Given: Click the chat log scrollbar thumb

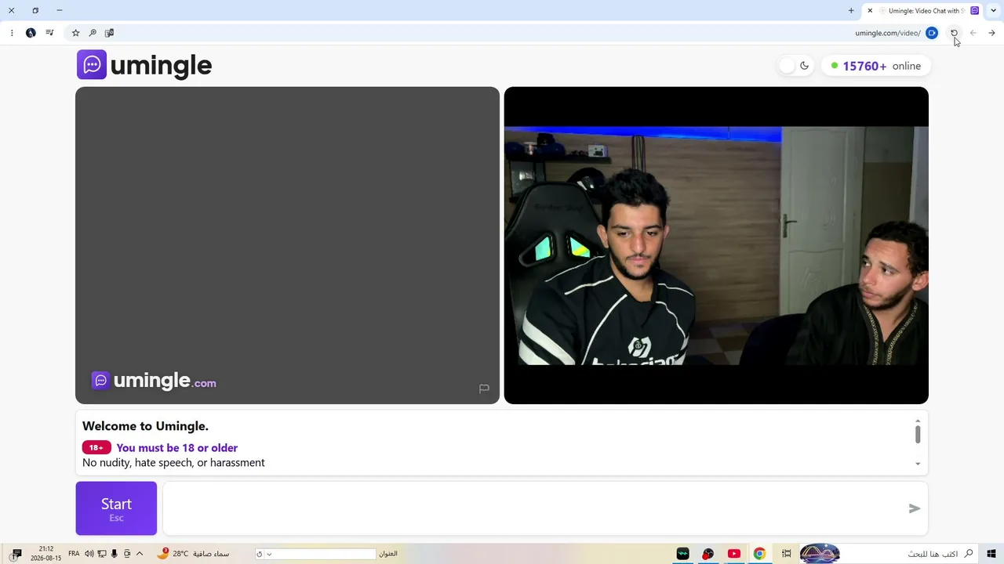Looking at the screenshot, I should click(918, 435).
